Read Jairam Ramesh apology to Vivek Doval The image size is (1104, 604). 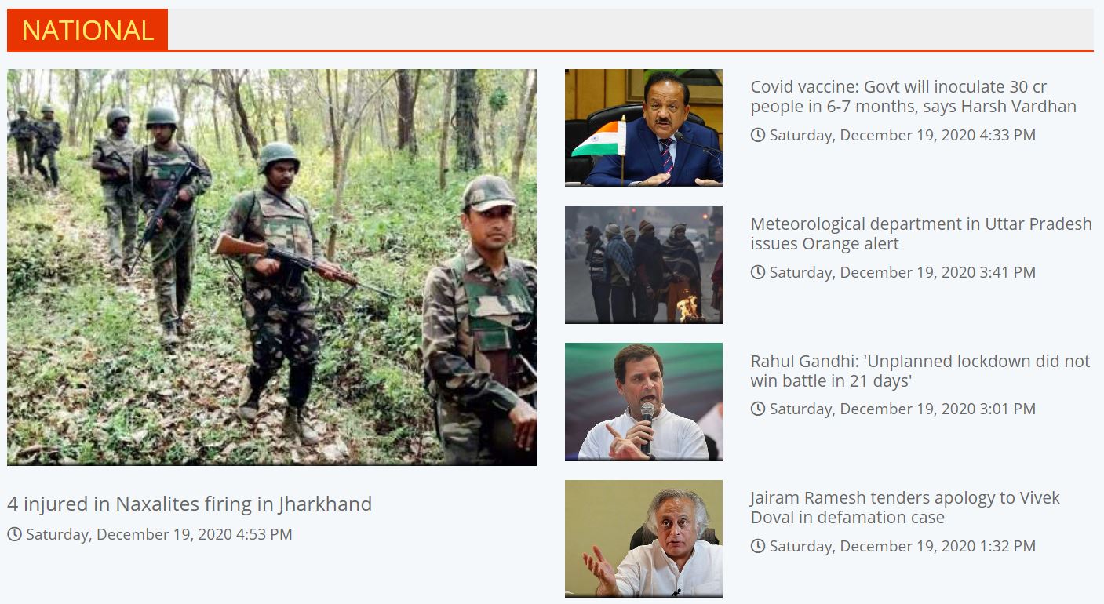point(905,508)
